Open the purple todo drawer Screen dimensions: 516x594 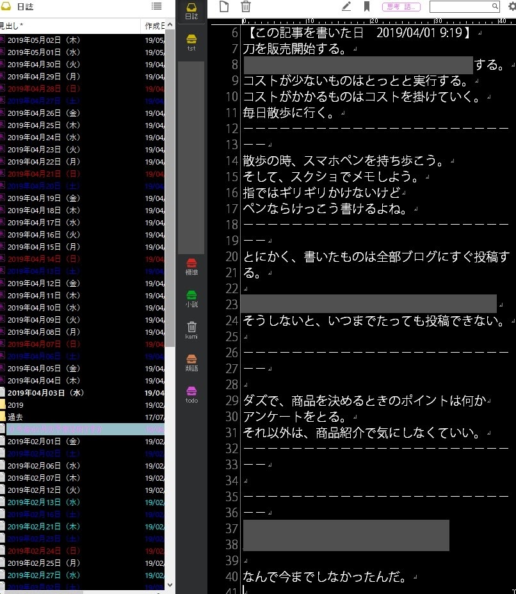point(191,394)
